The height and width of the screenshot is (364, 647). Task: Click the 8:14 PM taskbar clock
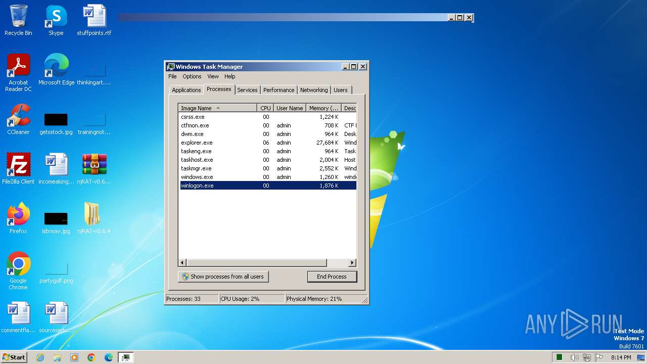621,357
